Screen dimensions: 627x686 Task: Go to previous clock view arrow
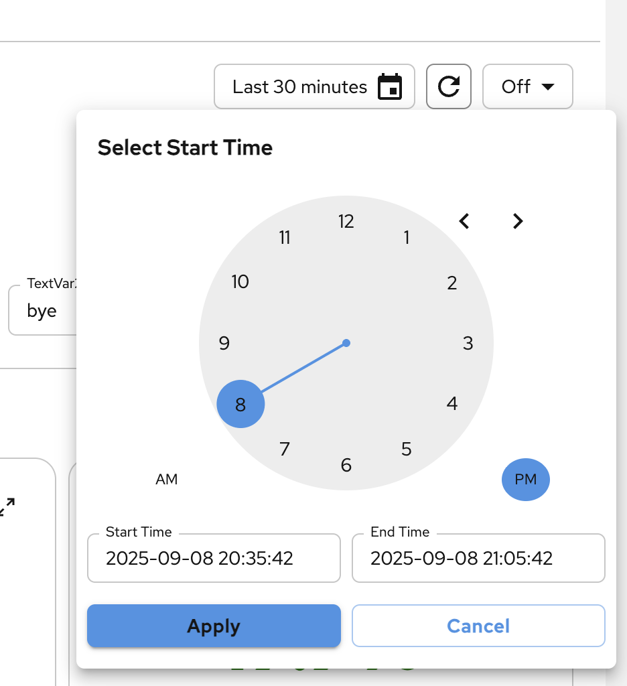pos(464,221)
